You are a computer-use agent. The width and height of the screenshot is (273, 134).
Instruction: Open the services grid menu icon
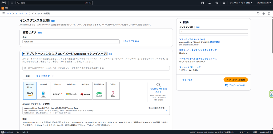[12, 3]
